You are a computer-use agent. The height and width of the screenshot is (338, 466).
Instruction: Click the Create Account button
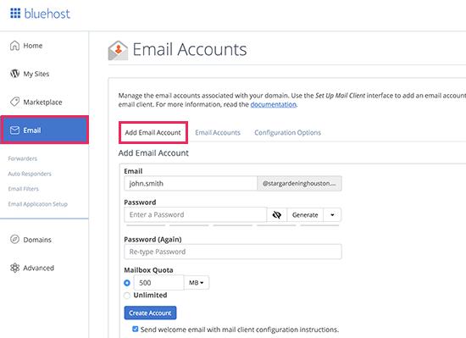coord(150,313)
